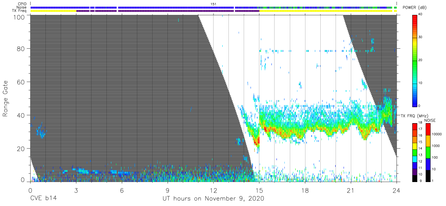Click the 'POWER (dB)' legend title

tap(415, 8)
